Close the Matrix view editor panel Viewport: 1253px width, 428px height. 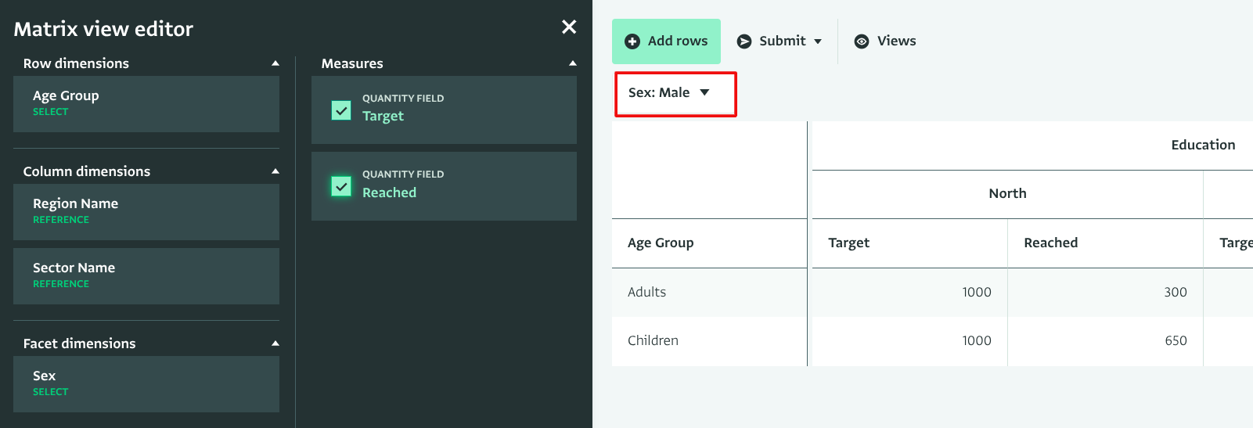click(569, 27)
